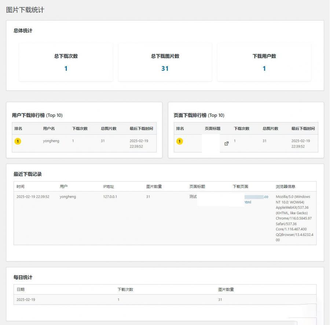Viewport: 330px width, 325px height.
Task: Click the yellow rank 1 badge beside yongheng
Action: 18,141
